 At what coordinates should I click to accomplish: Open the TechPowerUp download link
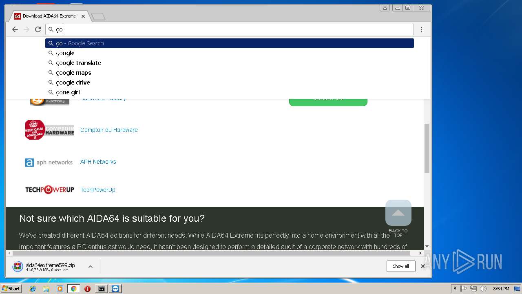98,190
